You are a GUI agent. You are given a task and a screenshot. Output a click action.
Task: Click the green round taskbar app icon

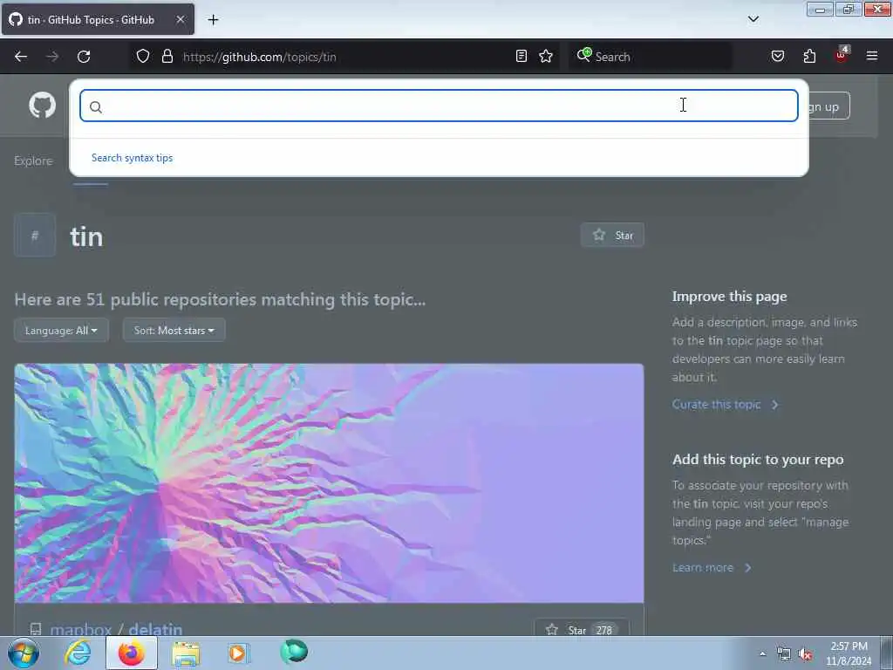[x=294, y=652]
